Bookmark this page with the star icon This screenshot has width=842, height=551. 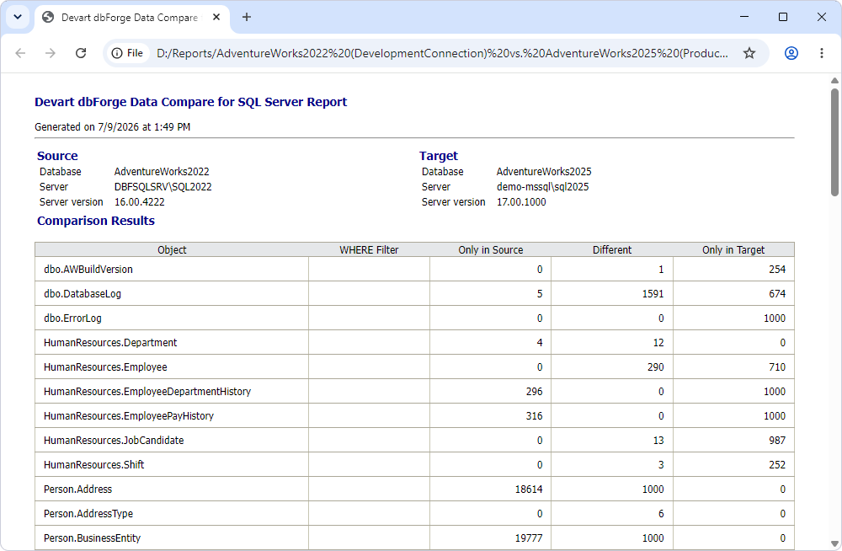coord(749,53)
